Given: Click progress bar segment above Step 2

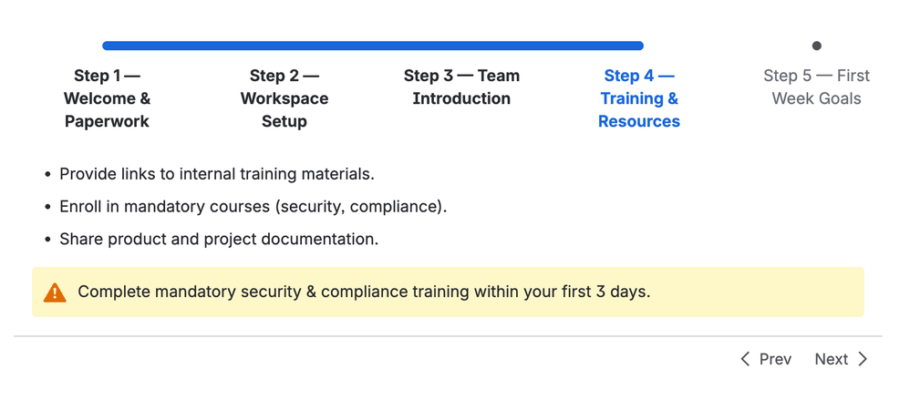Looking at the screenshot, I should click(284, 46).
